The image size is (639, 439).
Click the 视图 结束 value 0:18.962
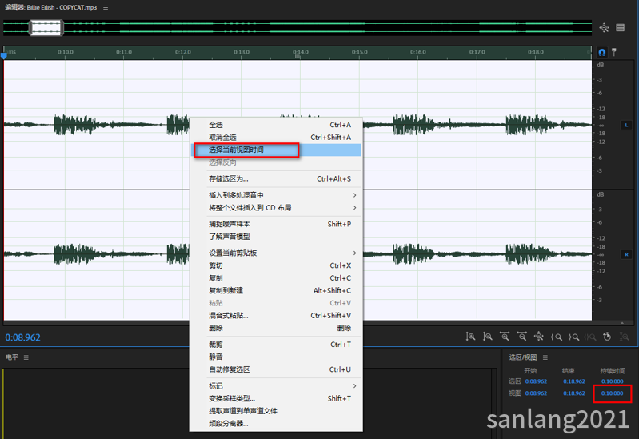(573, 393)
